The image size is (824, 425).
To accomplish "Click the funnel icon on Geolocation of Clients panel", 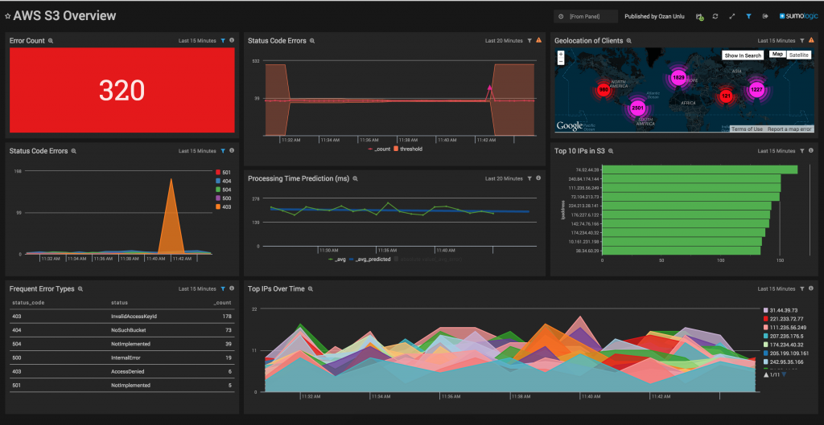I will [802, 40].
